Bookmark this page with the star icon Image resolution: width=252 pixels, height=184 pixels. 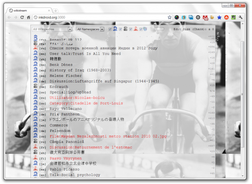point(169,17)
